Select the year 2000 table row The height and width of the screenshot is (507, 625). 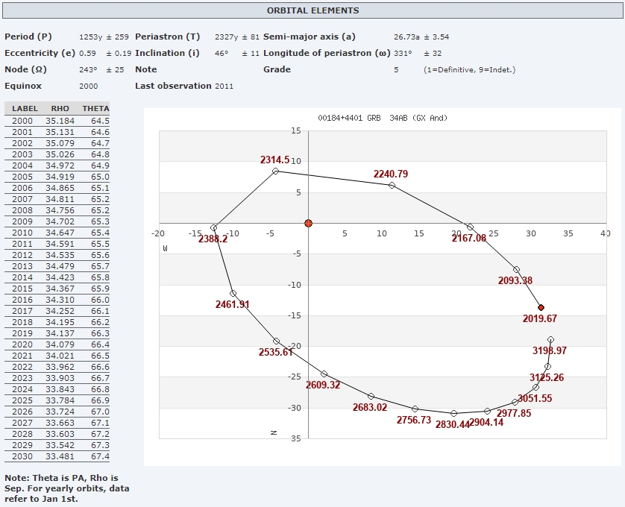click(x=57, y=121)
